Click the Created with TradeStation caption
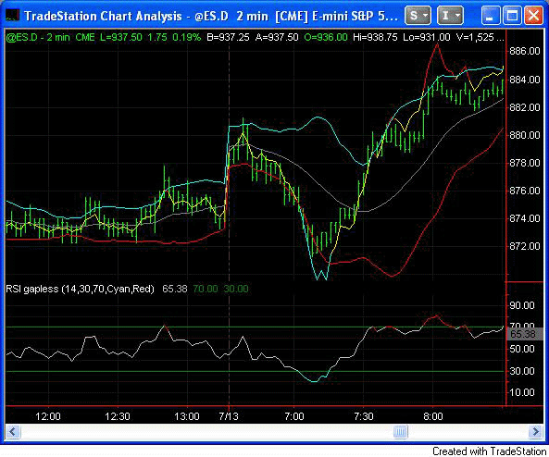Image resolution: width=549 pixels, height=457 pixels. tap(489, 451)
